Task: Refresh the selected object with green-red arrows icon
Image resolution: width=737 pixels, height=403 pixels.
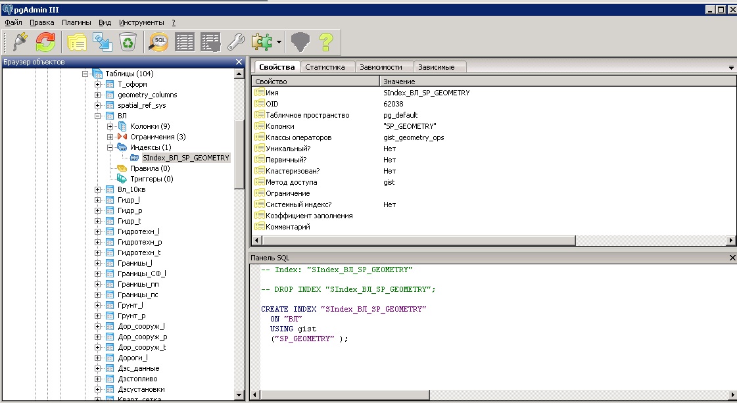Action: tap(45, 43)
